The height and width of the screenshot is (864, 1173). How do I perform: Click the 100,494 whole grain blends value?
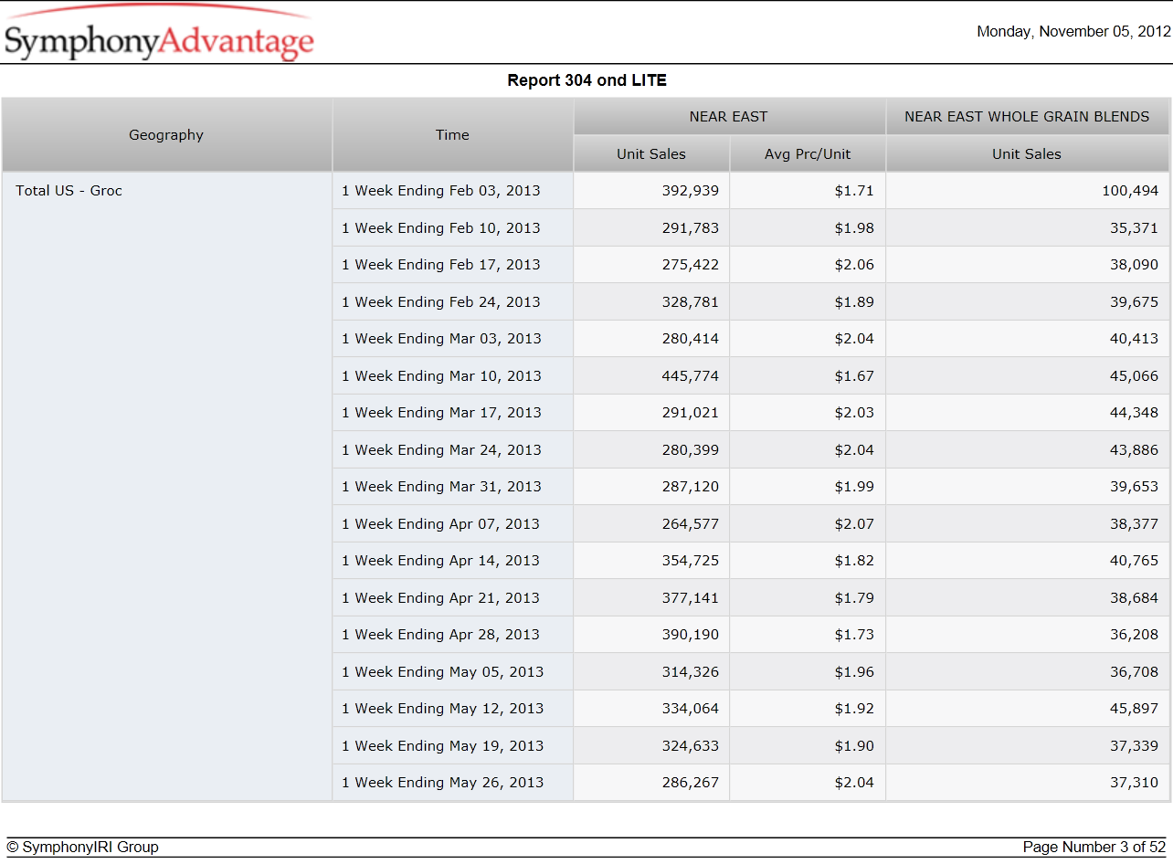pyautogui.click(x=1130, y=191)
